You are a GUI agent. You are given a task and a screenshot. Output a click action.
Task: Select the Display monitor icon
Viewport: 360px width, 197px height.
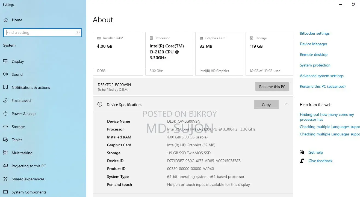(x=5, y=61)
